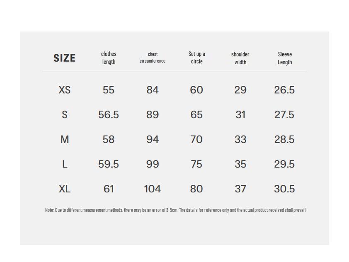This screenshot has height=262, width=349.
Task: Click the XL size row label
Action: pos(65,189)
